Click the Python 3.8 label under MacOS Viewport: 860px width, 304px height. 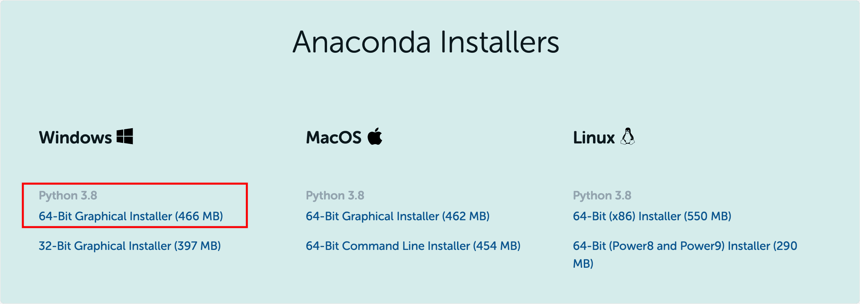coord(336,195)
